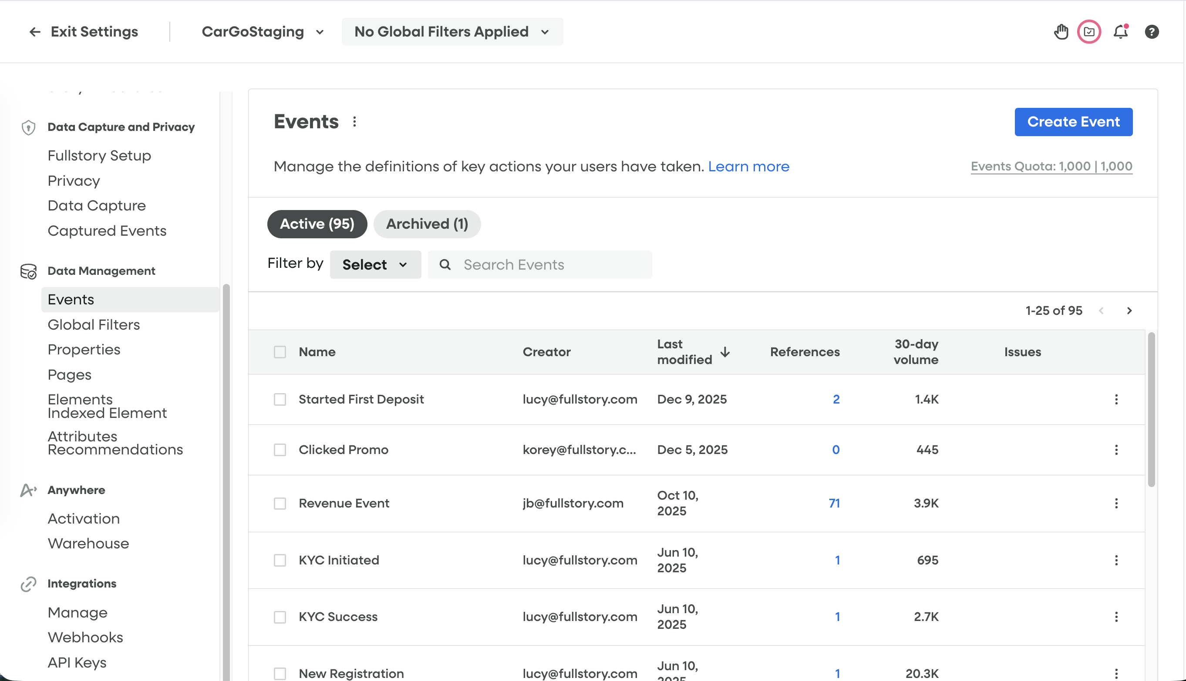This screenshot has width=1186, height=681.
Task: Open the options menu beside Events title
Action: 354,122
